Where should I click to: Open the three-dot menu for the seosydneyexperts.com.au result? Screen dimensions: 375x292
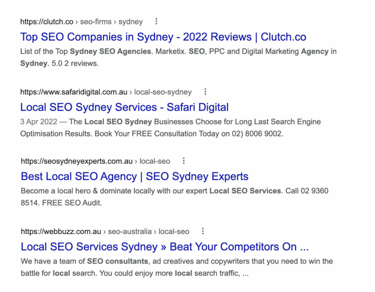pyautogui.click(x=184, y=161)
